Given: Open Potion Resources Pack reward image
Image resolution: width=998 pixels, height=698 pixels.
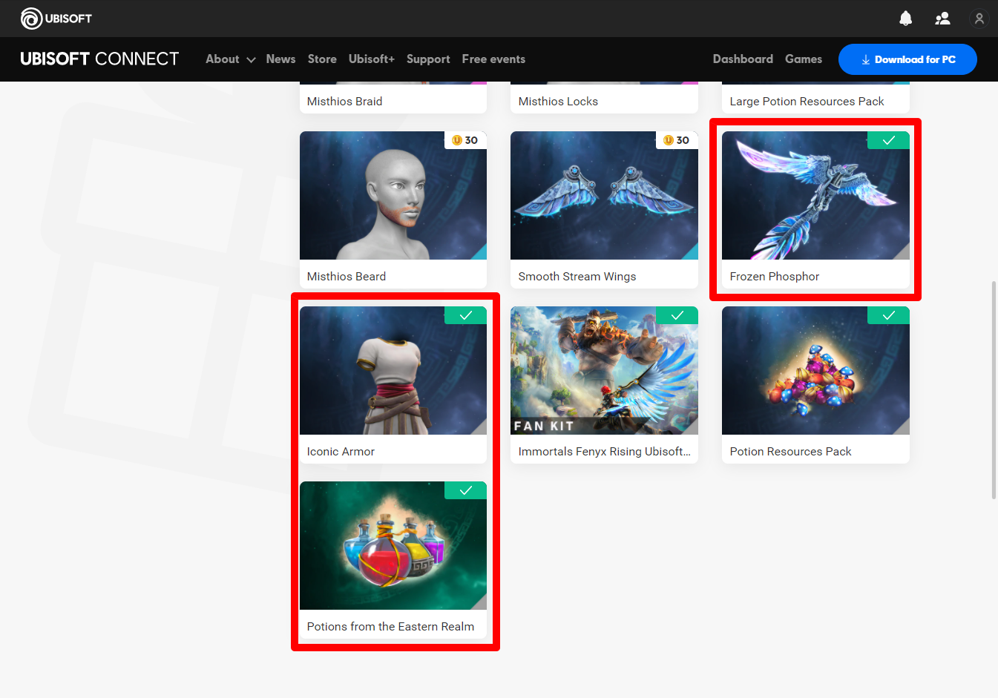Looking at the screenshot, I should [815, 370].
